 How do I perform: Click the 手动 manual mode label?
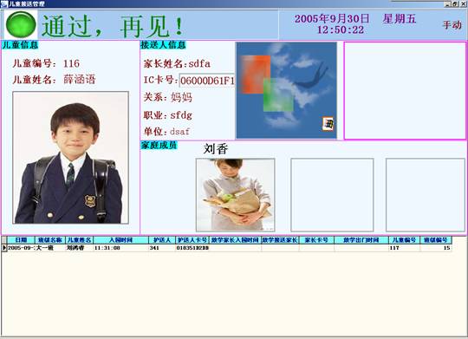click(452, 25)
